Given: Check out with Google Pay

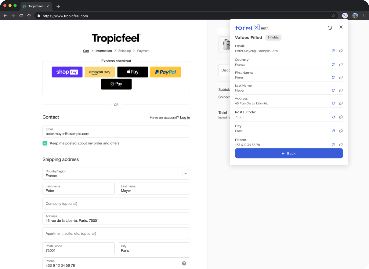Looking at the screenshot, I should coord(116,84).
